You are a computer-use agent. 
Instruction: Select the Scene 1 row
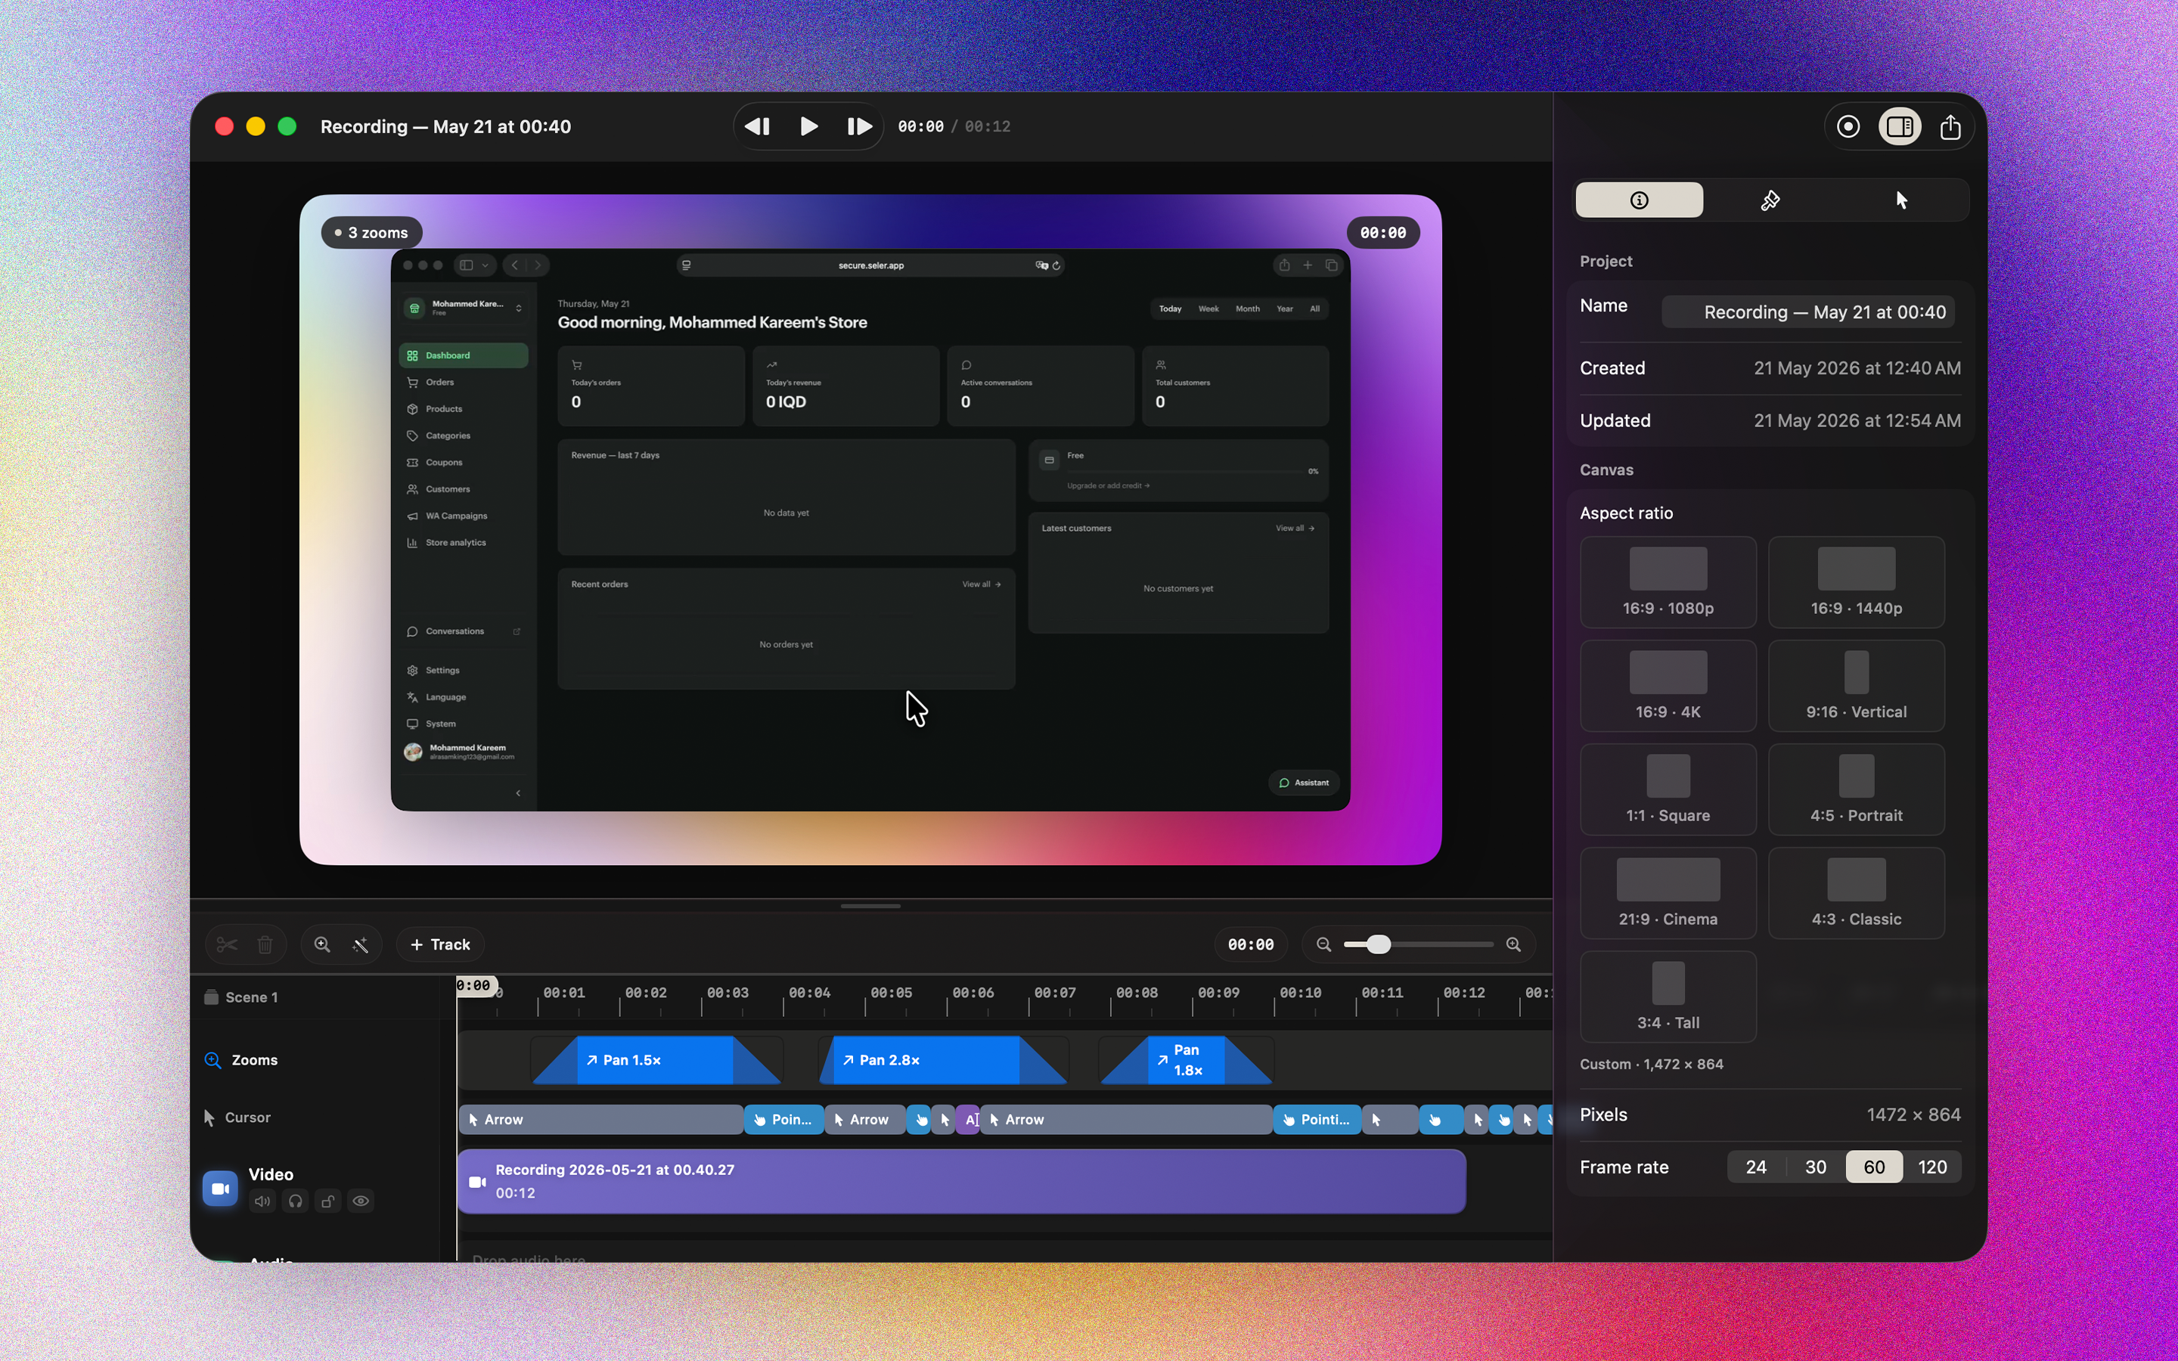pos(315,997)
